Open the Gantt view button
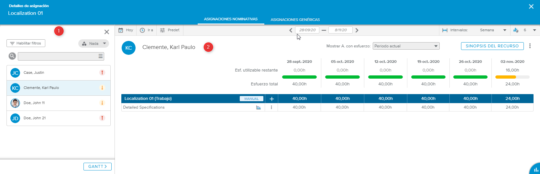The height and width of the screenshot is (174, 540). coord(97,167)
